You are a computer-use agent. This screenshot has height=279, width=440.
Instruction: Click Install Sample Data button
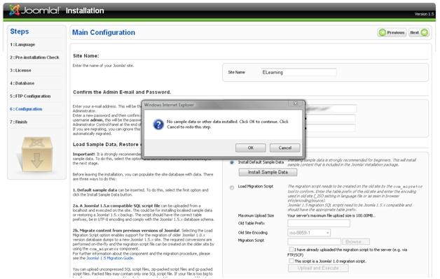268,172
